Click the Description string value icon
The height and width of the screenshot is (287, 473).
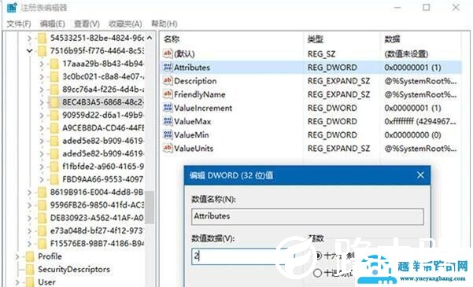tap(168, 81)
